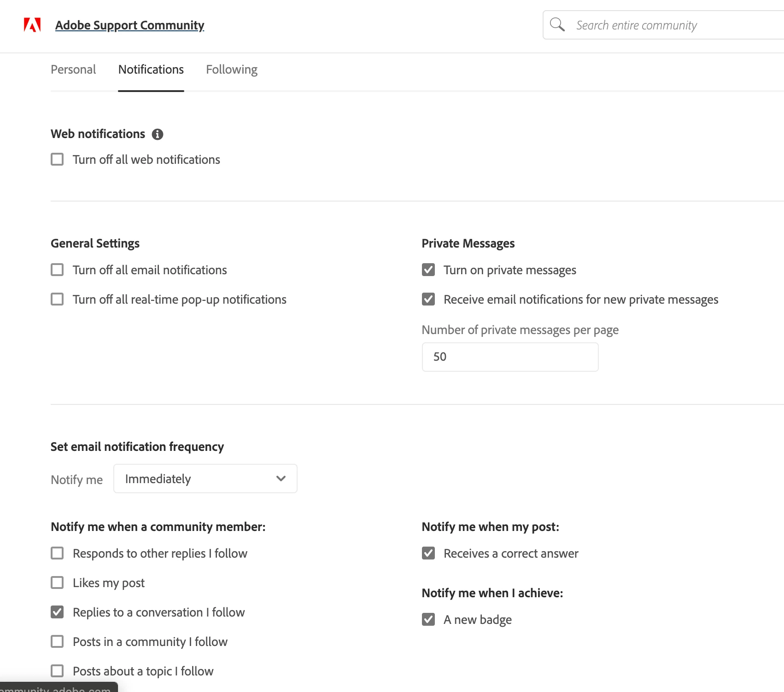
Task: Open the Adobe Support Community link
Action: [129, 25]
